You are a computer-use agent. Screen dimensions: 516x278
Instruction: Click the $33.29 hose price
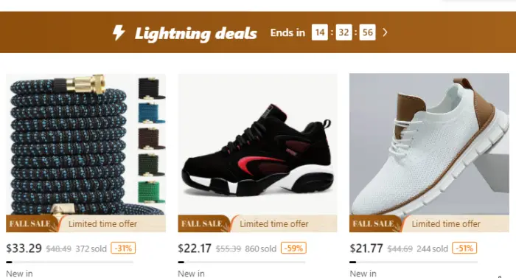(x=24, y=248)
